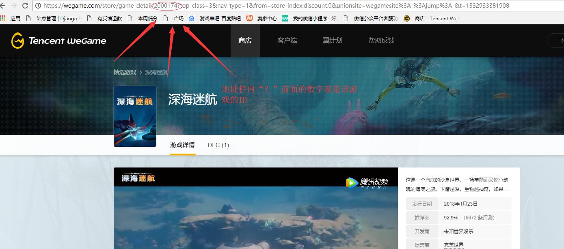The height and width of the screenshot is (249, 564).
Task: Click the 开发商 label cell
Action: pos(422,231)
